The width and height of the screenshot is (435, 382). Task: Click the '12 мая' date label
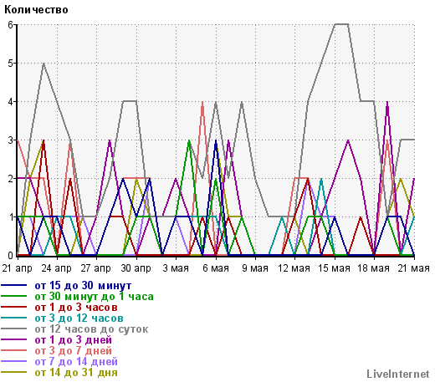(294, 268)
